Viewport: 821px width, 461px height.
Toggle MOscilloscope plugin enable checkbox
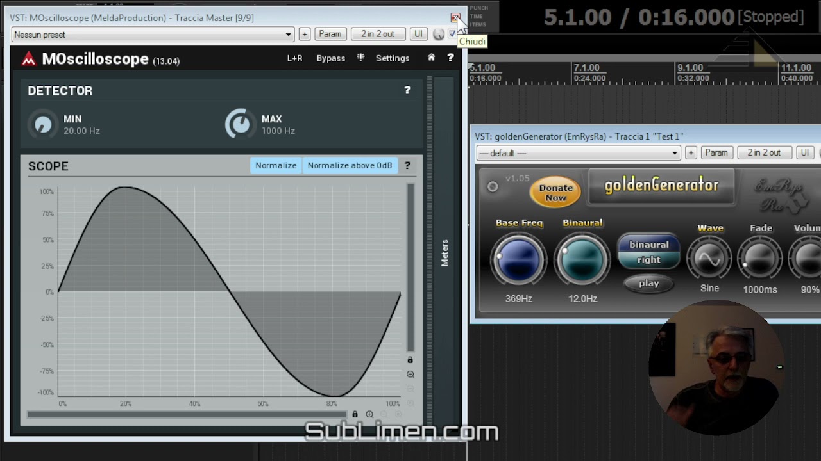pos(452,34)
